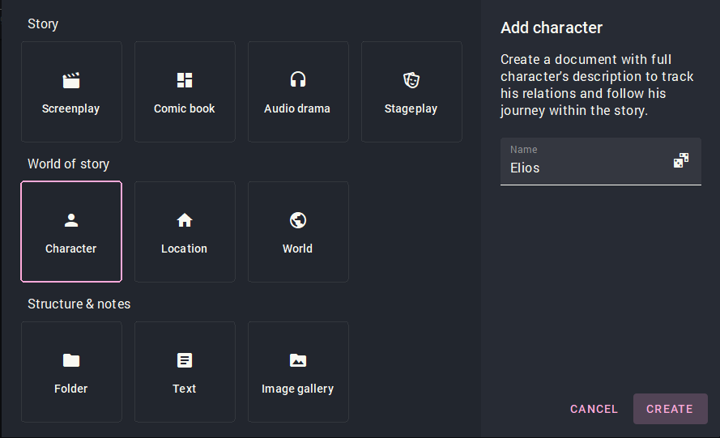Select the Stageplay theater masks icon
This screenshot has width=720, height=438.
click(411, 80)
